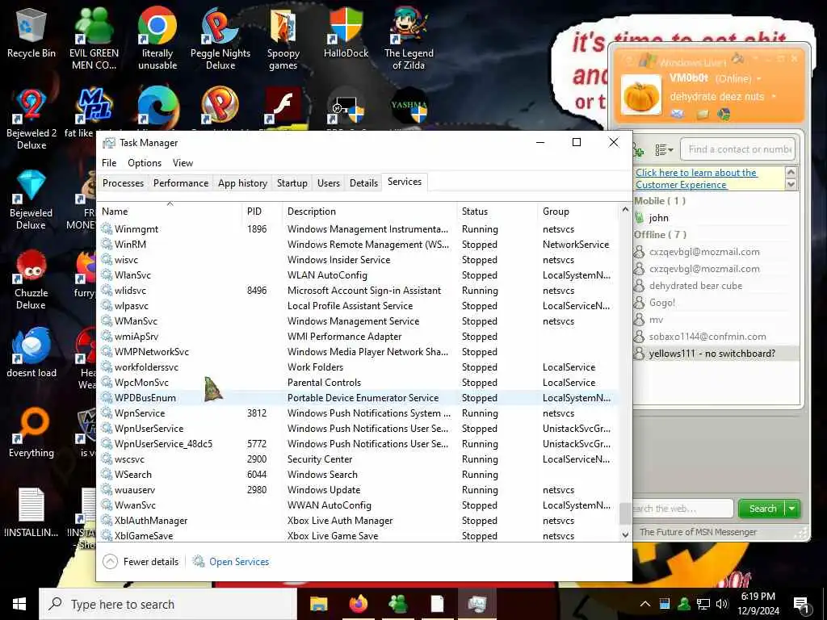The height and width of the screenshot is (620, 827).
Task: Select the WSearch service row
Action: pos(358,475)
